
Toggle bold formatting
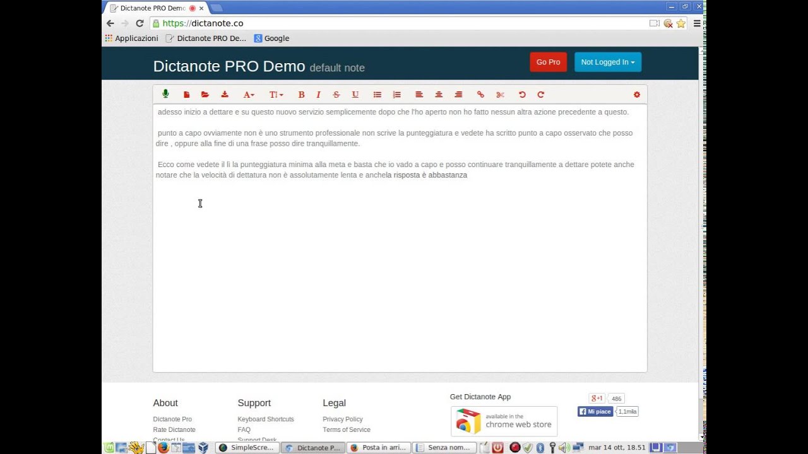pyautogui.click(x=301, y=95)
